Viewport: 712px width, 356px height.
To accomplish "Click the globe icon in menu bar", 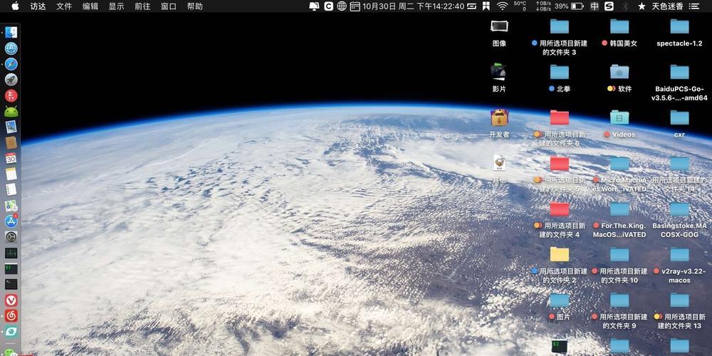I will click(342, 6).
